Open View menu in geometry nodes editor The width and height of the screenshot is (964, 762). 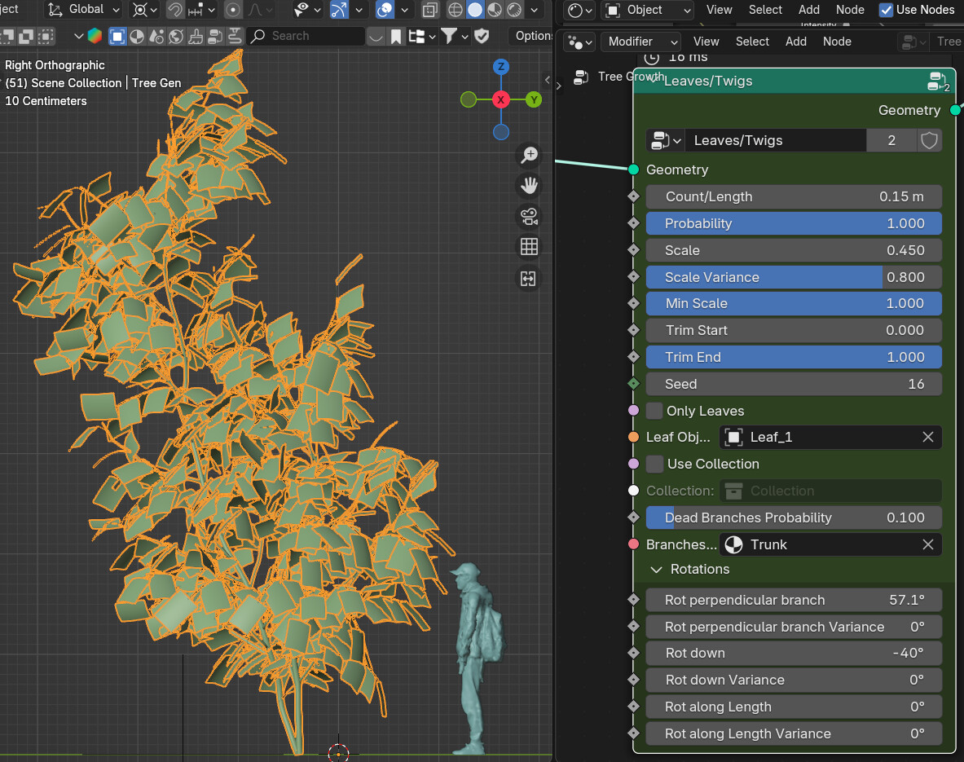click(x=706, y=42)
